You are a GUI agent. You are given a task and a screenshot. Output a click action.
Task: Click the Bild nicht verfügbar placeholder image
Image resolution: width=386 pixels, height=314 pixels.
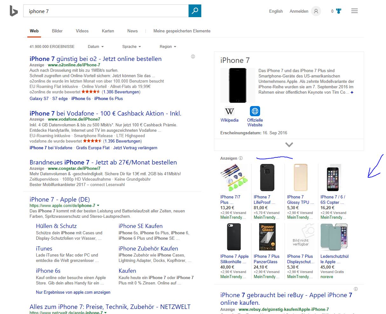click(x=301, y=237)
